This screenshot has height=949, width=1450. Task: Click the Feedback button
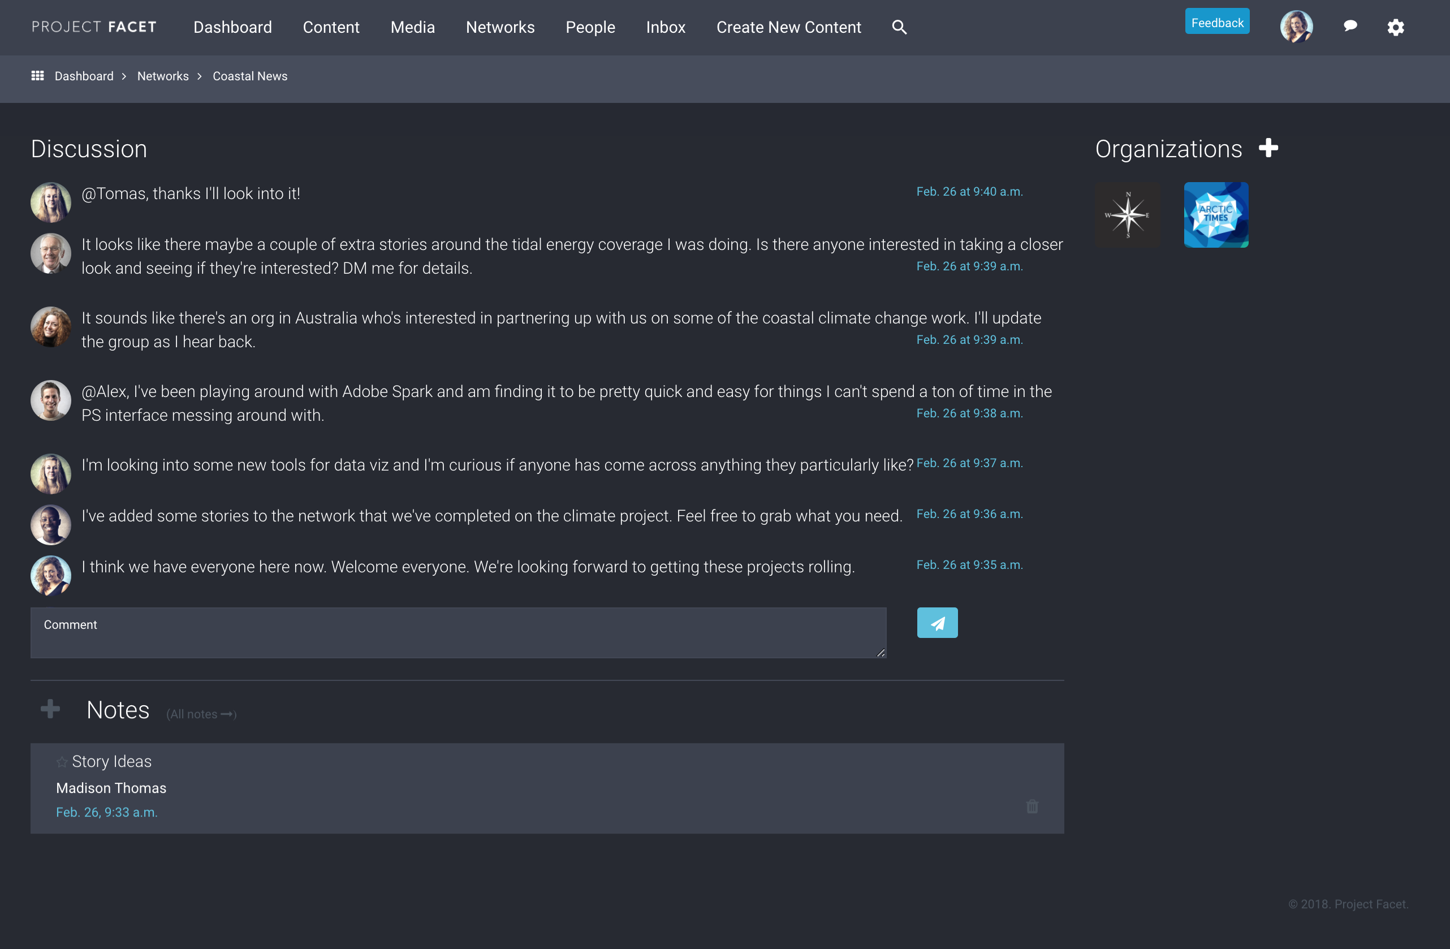1216,21
